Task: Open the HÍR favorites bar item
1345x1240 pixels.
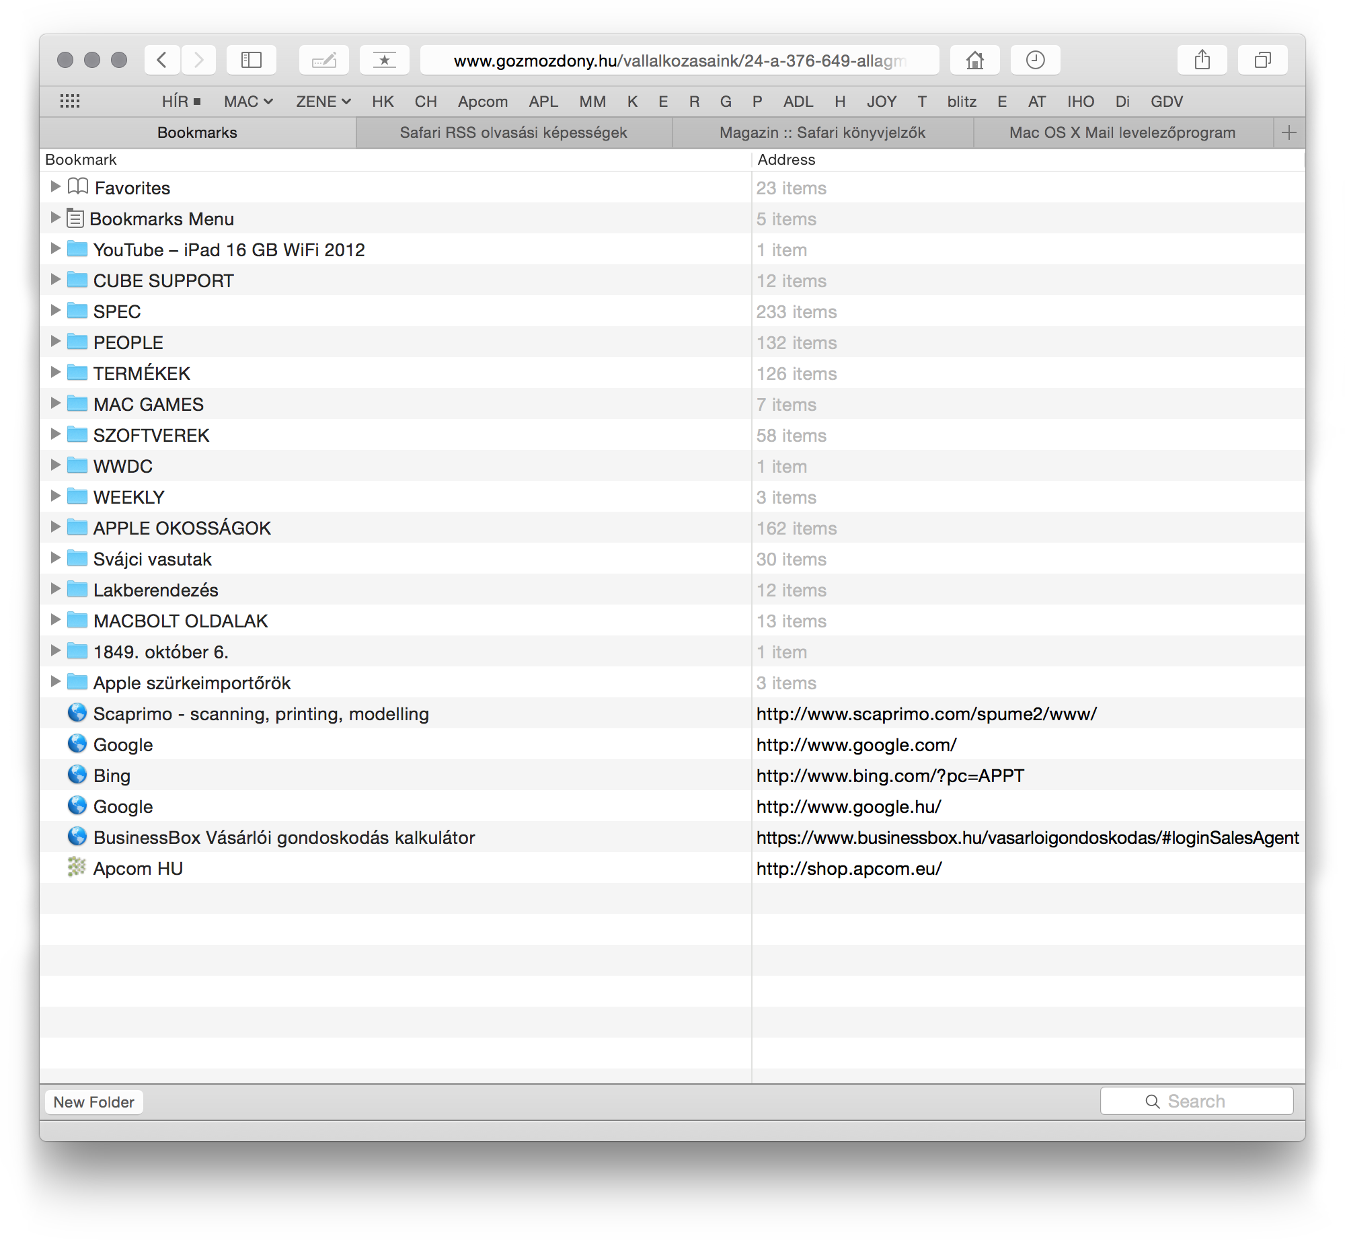Action: point(181,102)
